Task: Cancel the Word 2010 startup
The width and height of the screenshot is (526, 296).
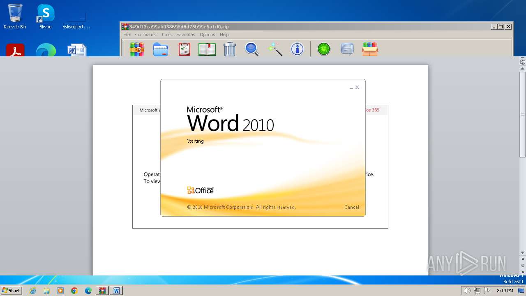Action: 352,207
